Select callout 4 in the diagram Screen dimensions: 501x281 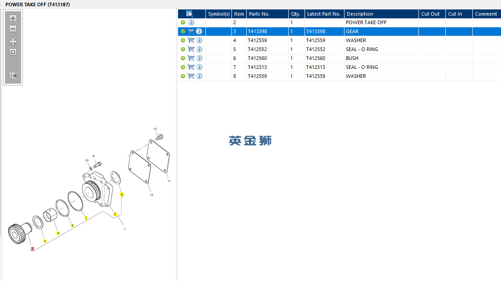pyautogui.click(x=45, y=241)
